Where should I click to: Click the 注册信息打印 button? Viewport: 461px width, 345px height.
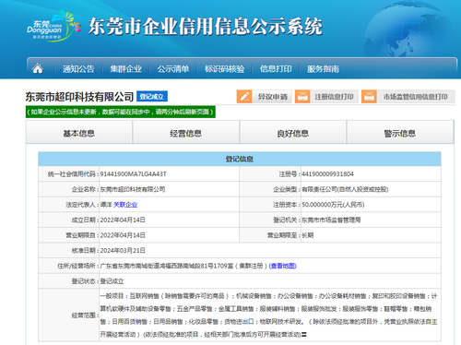click(x=326, y=97)
